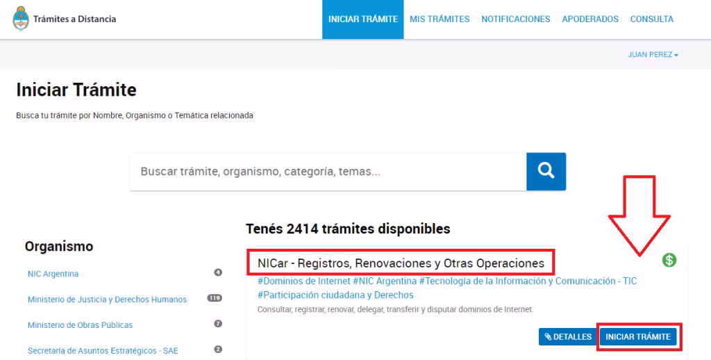Filter by Secretaría de Asuntos Estratégicos - SAE
The image size is (711, 360).
click(x=103, y=350)
